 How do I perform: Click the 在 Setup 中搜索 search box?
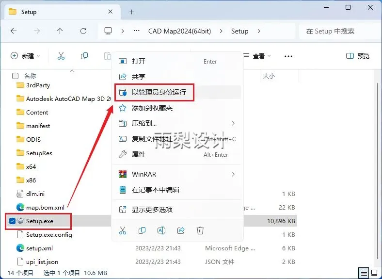pos(340,31)
